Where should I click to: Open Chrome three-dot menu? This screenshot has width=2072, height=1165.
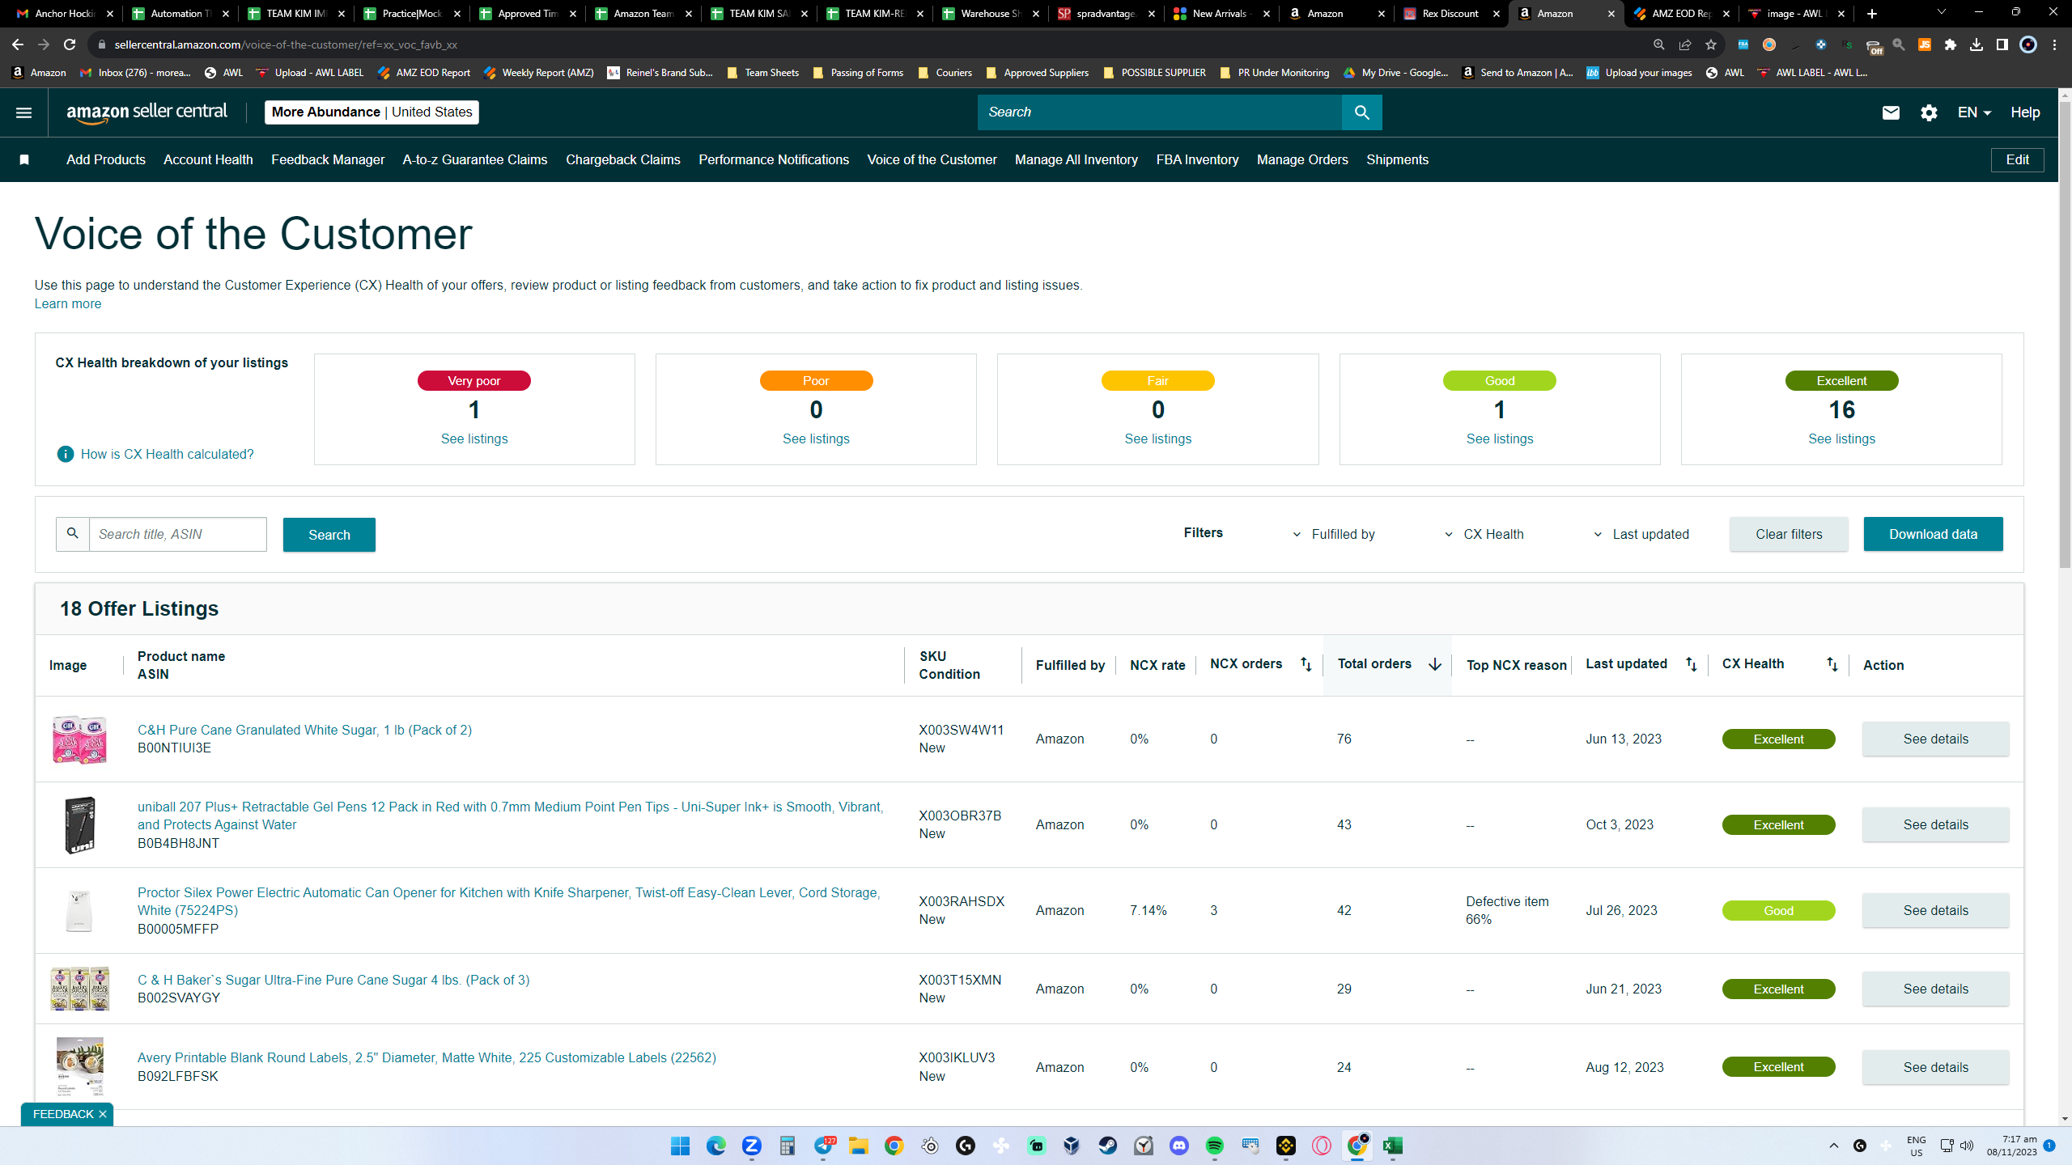pos(2055,44)
